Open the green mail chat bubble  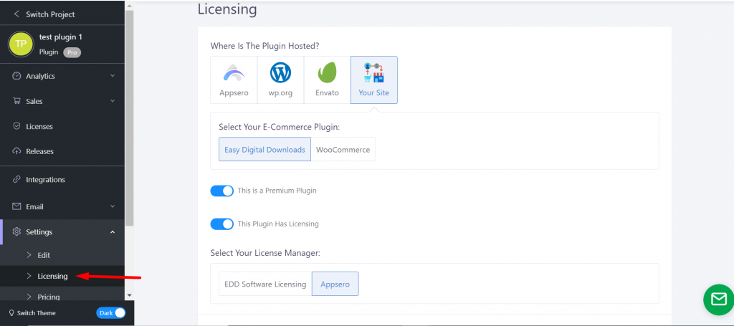[x=718, y=299]
